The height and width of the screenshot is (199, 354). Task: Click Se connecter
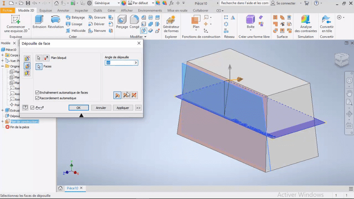tap(283, 3)
